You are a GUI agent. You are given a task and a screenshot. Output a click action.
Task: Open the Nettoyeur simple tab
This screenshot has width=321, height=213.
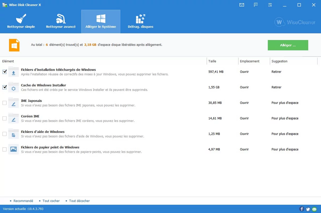click(x=21, y=22)
